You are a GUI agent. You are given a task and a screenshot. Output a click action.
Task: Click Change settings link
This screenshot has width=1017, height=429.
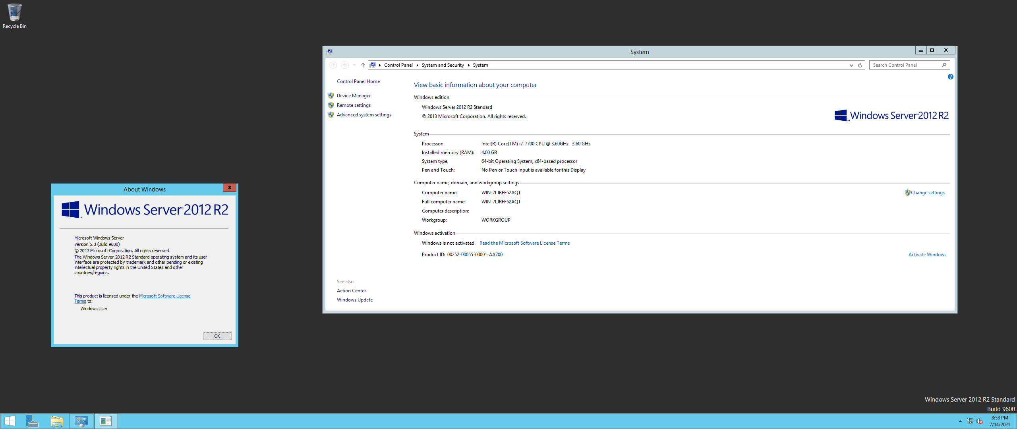[x=928, y=193]
